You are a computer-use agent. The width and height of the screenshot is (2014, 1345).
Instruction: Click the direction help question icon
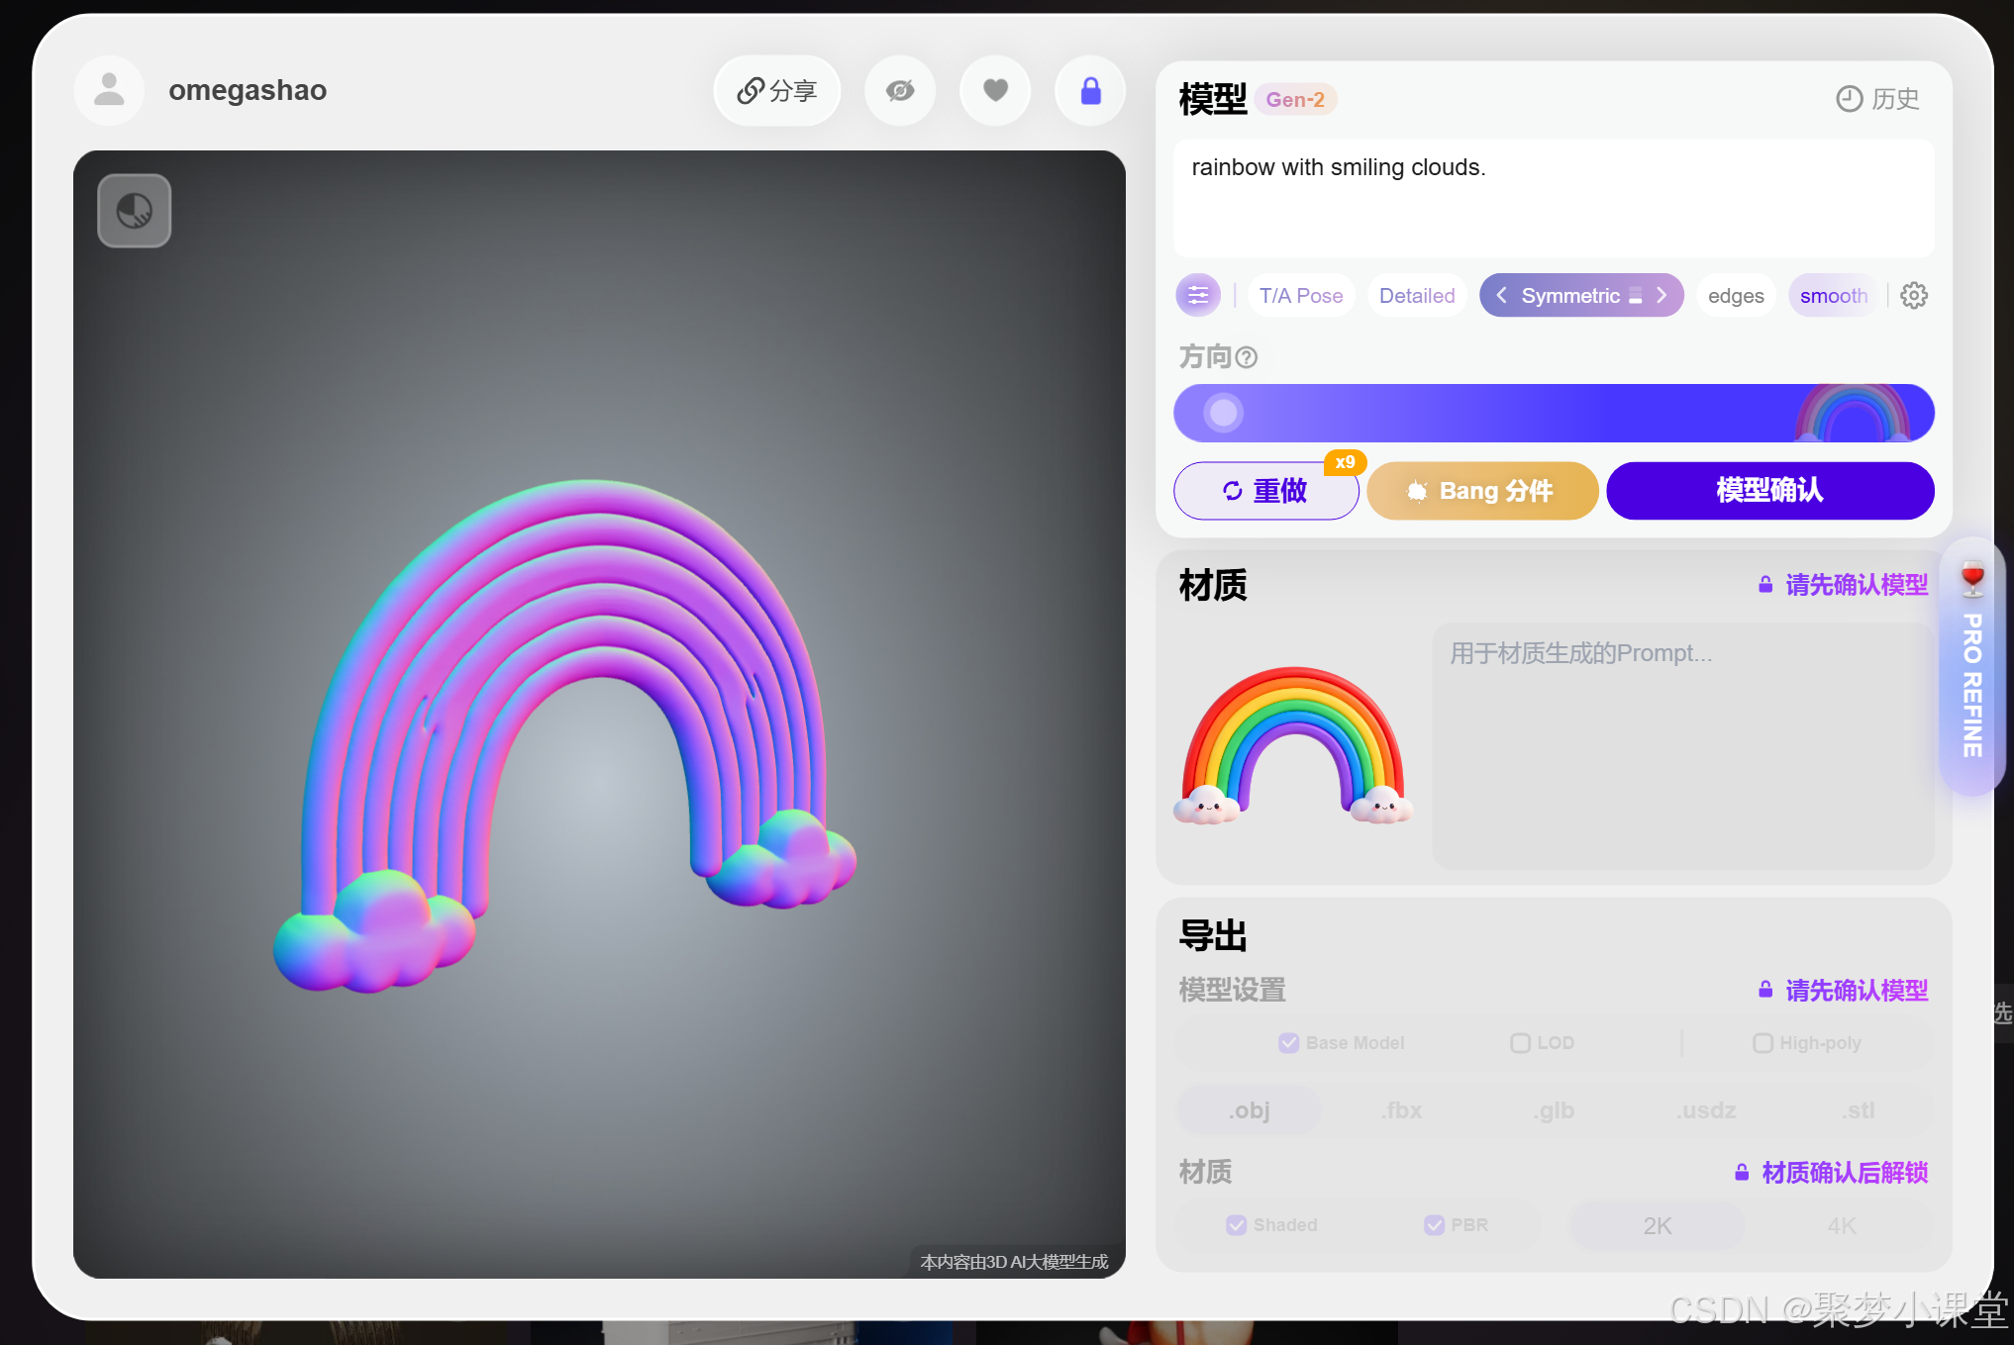click(x=1248, y=357)
